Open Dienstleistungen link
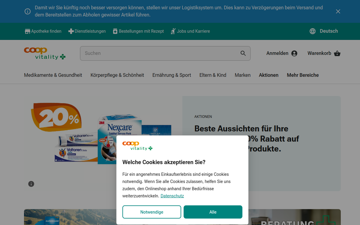The width and height of the screenshot is (360, 225). [x=90, y=31]
